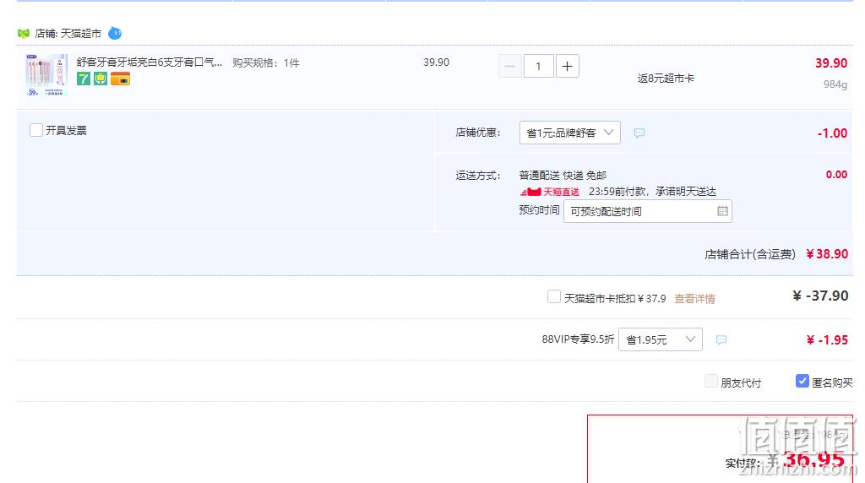
Task: Click the Tmall store logo icon
Action: (23, 34)
